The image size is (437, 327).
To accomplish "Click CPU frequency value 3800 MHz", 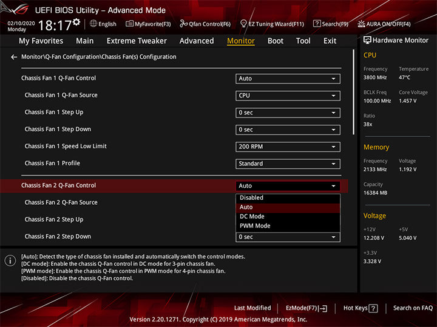I will pos(375,78).
